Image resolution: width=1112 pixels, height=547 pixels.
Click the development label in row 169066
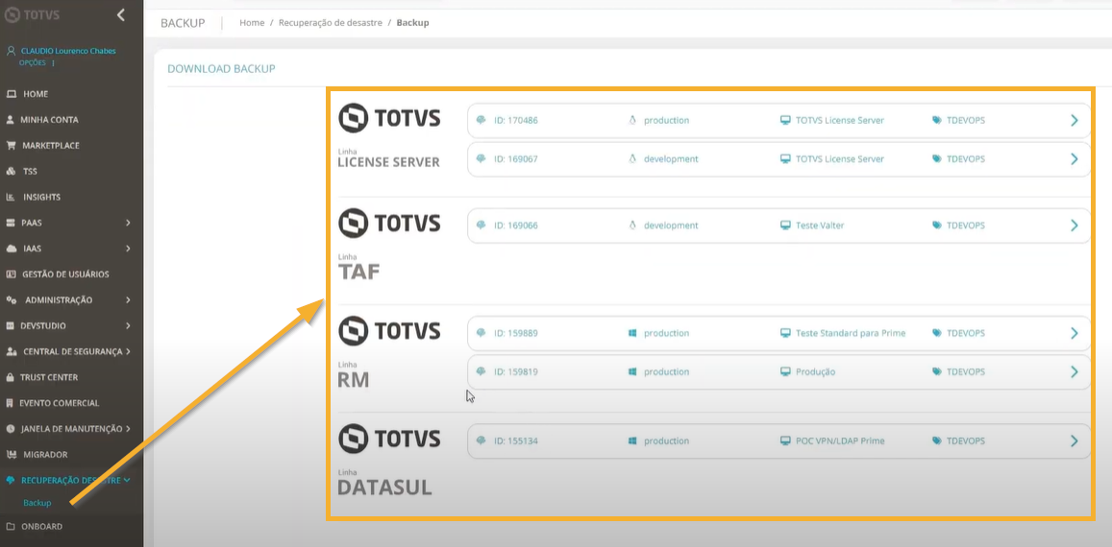pos(671,226)
